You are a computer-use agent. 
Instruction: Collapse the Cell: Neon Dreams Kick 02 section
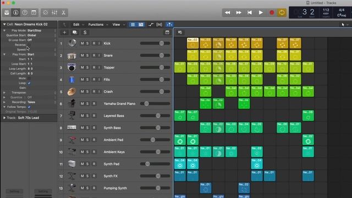(4, 24)
